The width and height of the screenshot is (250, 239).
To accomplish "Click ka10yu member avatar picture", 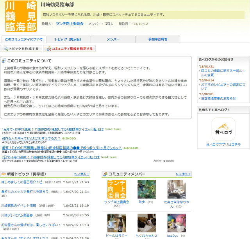I will pos(177,223).
